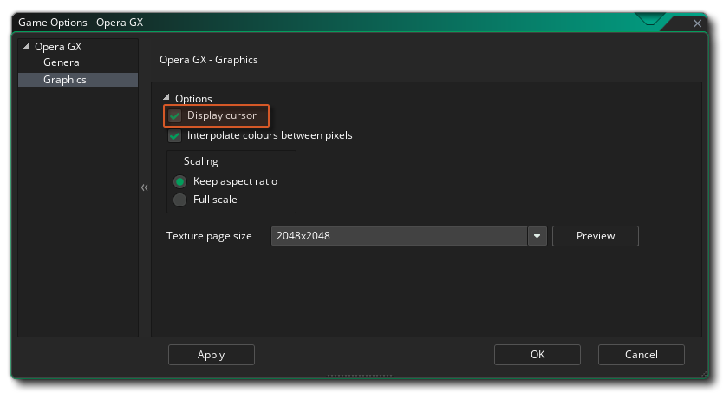Click the Texture page size label
The height and width of the screenshot is (393, 723).
pyautogui.click(x=209, y=236)
